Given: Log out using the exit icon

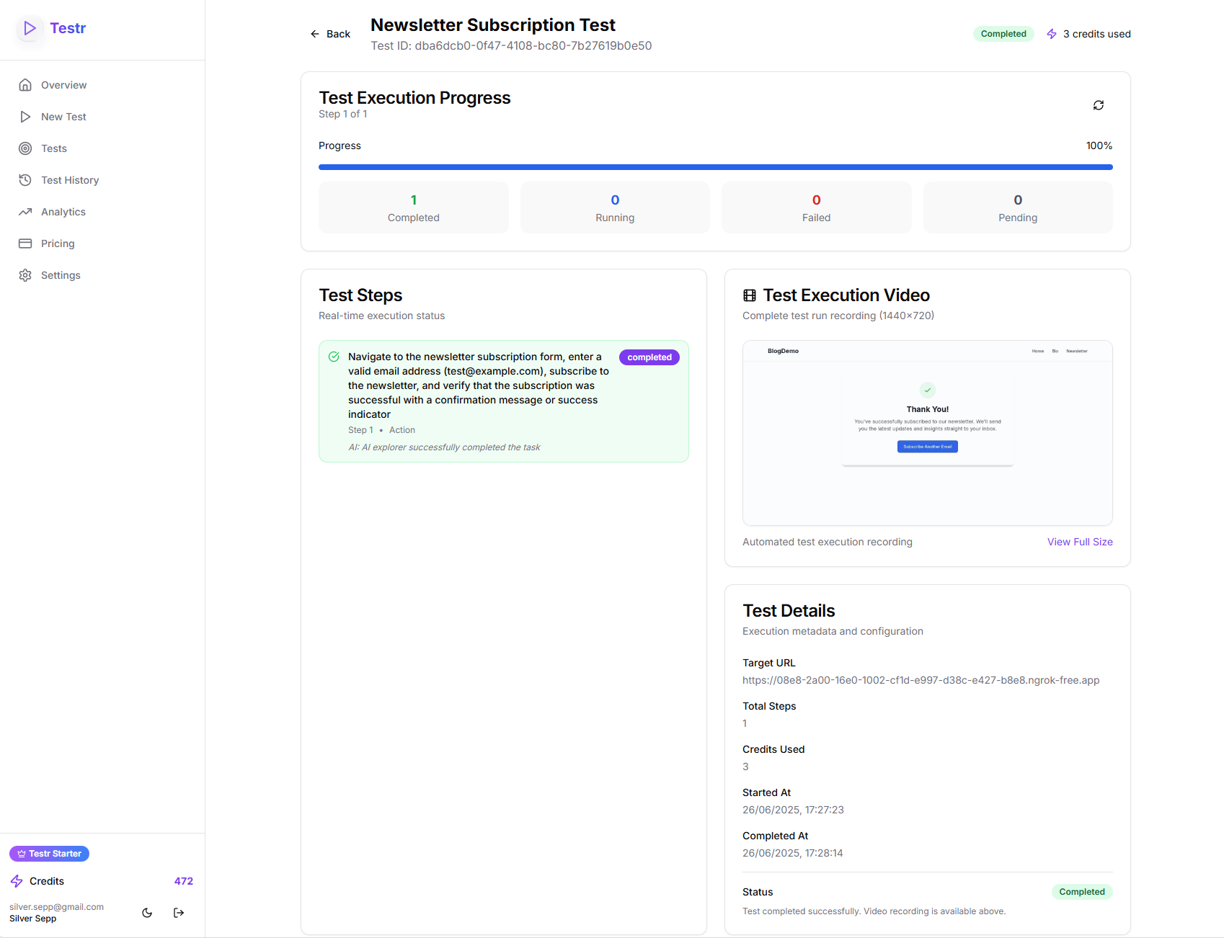Looking at the screenshot, I should point(179,913).
